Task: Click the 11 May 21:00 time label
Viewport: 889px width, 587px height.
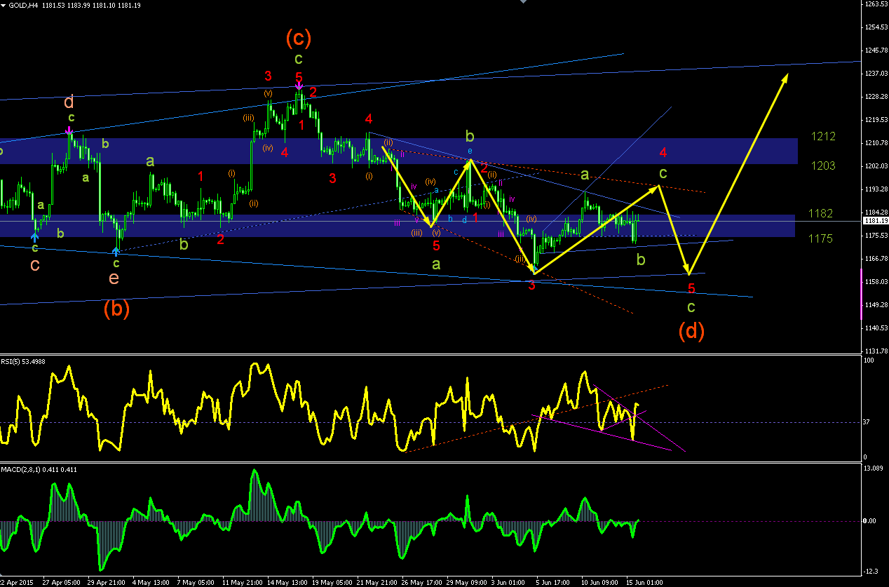Action: pyautogui.click(x=241, y=582)
